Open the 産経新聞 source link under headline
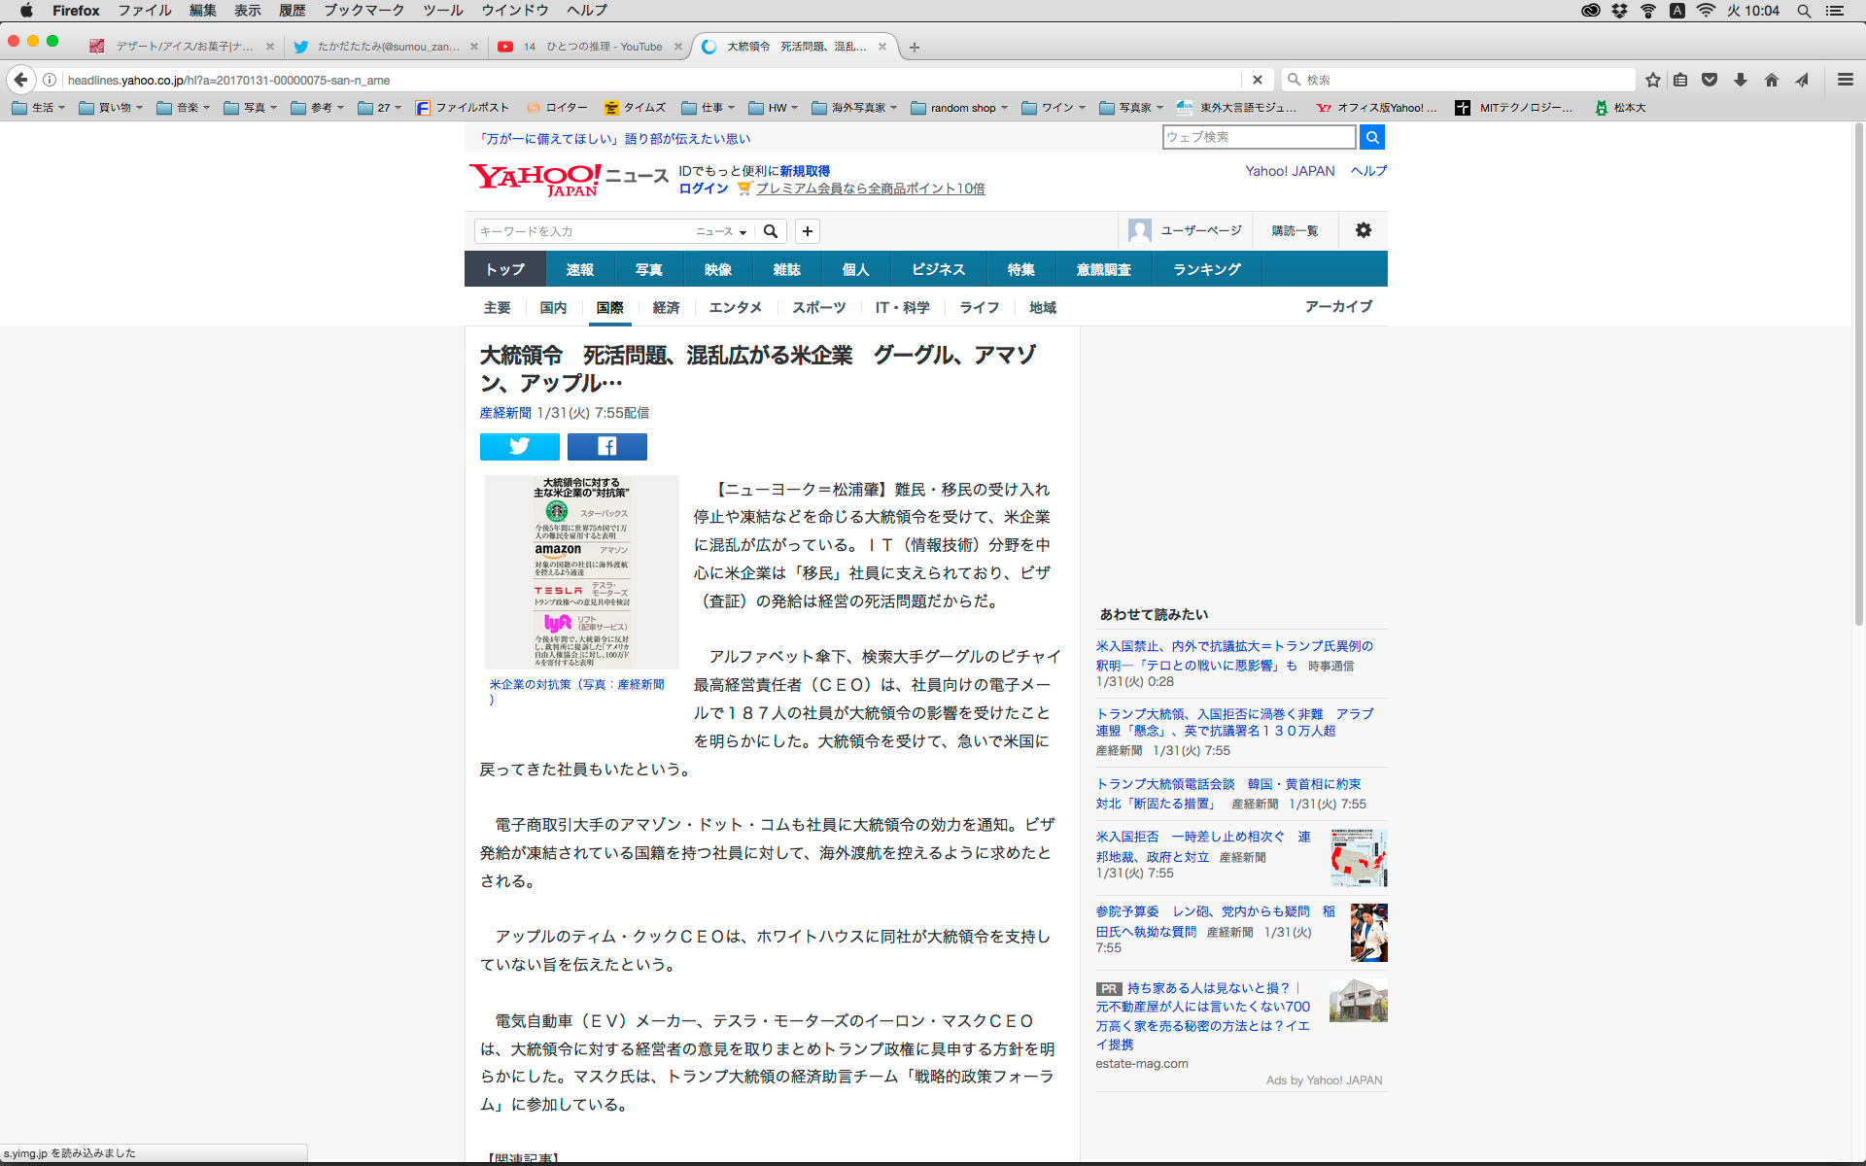 tap(505, 413)
